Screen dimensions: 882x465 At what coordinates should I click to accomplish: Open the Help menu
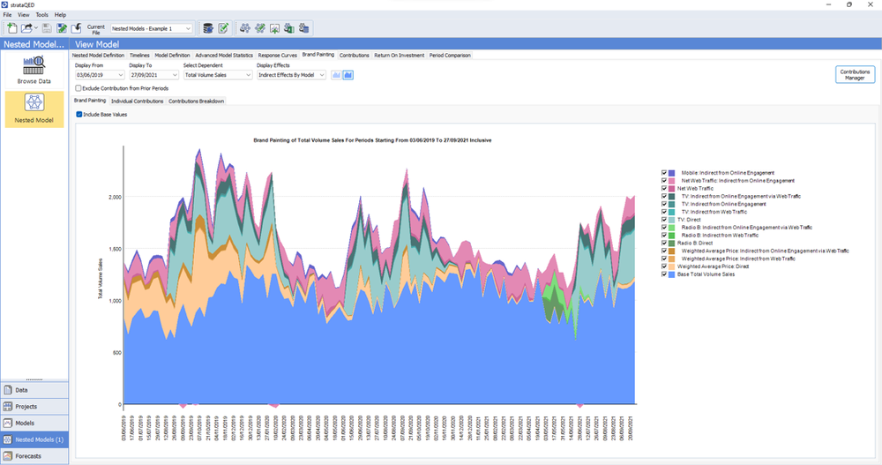(x=60, y=15)
